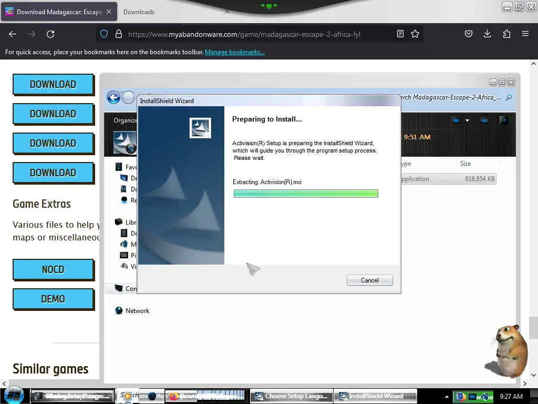
Task: Click the page scrollbar down arrow
Action: click(533, 375)
